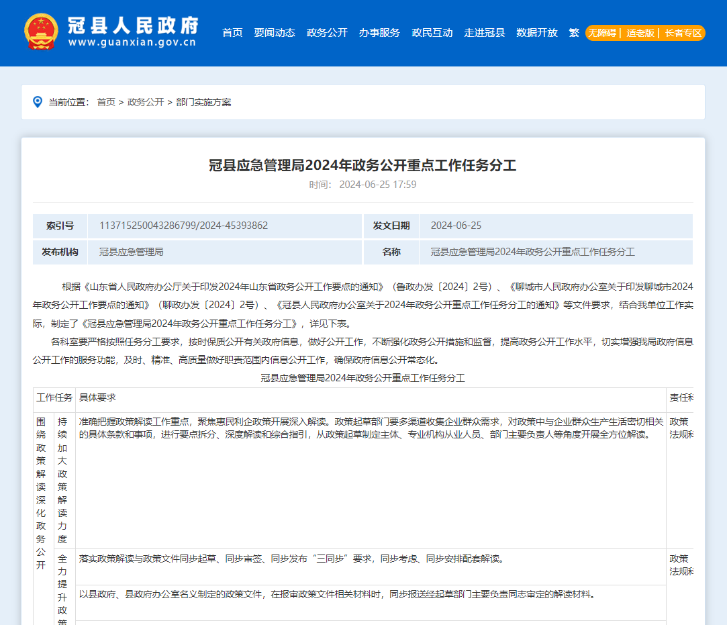This screenshot has width=727, height=625.
Task: Click the row text about “三同步”要求
Action: pyautogui.click(x=291, y=559)
